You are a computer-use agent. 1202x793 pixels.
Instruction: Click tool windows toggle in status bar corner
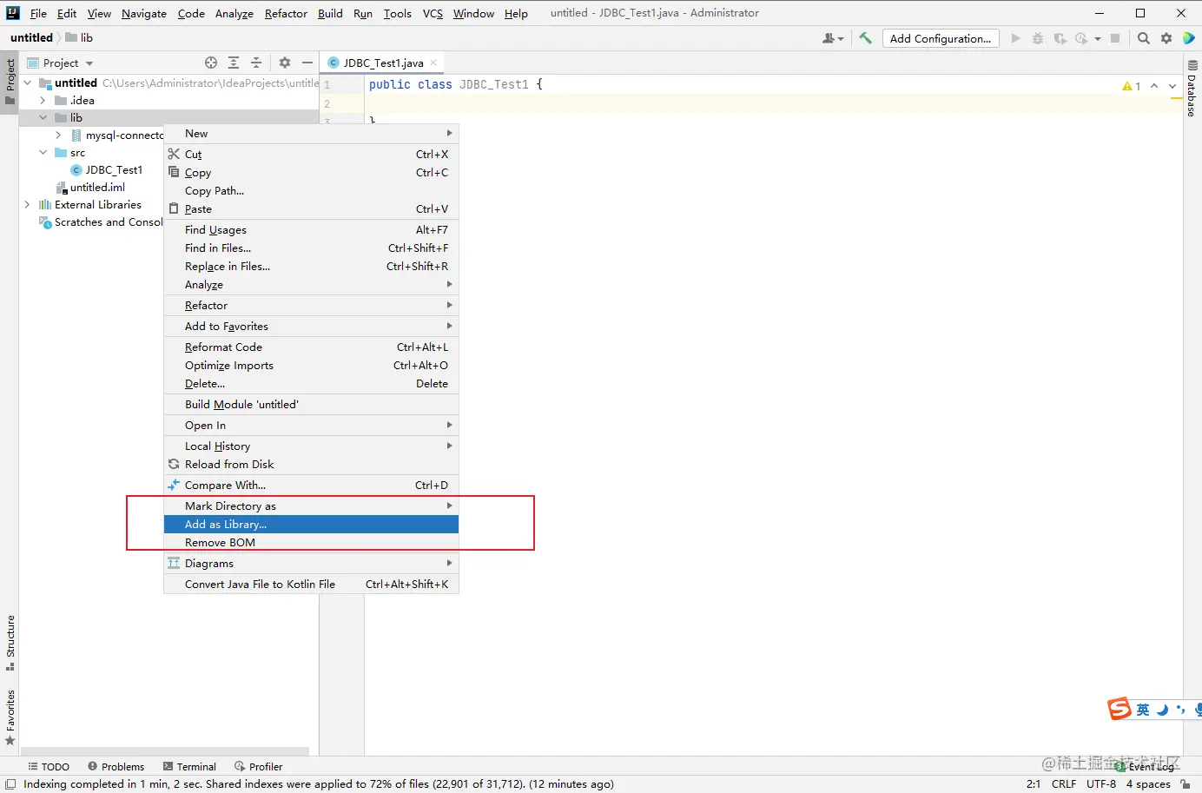tap(10, 783)
